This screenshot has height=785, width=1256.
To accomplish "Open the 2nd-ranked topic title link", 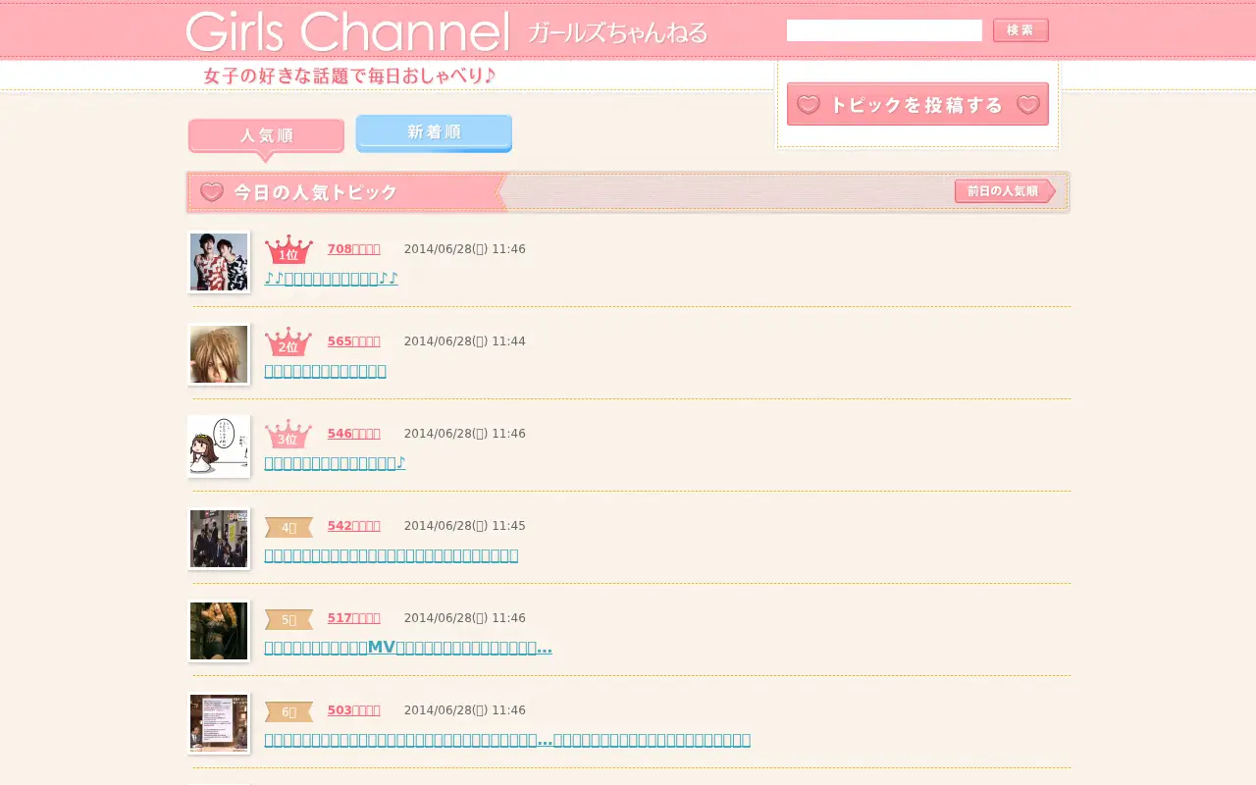I will pos(325,371).
